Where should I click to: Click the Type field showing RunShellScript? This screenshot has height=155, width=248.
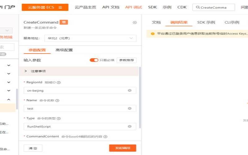click(80, 126)
